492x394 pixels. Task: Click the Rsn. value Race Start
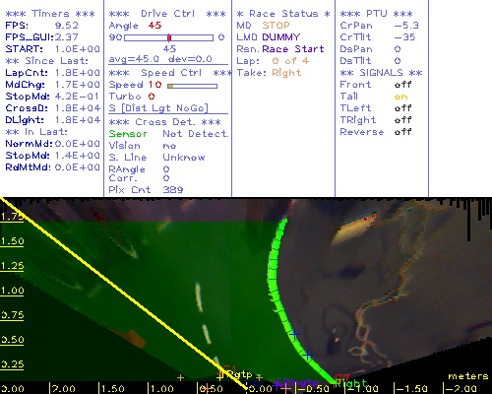pyautogui.click(x=293, y=49)
